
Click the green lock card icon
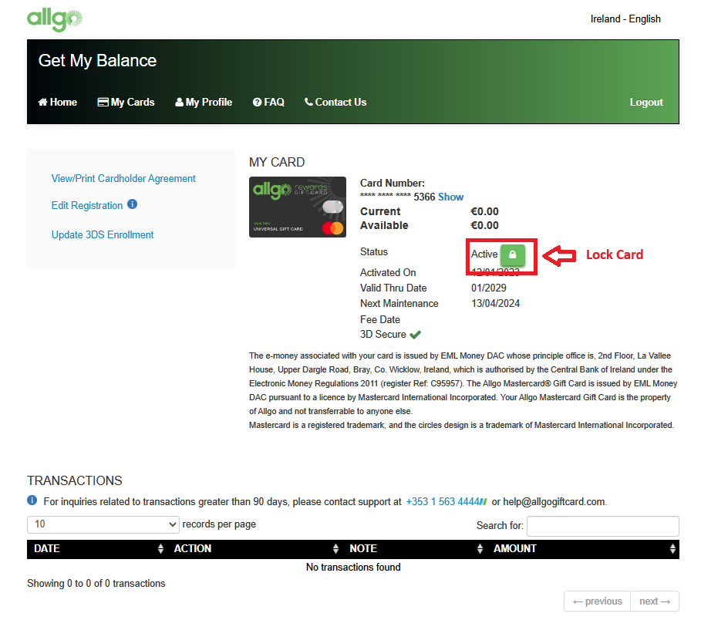coord(512,254)
